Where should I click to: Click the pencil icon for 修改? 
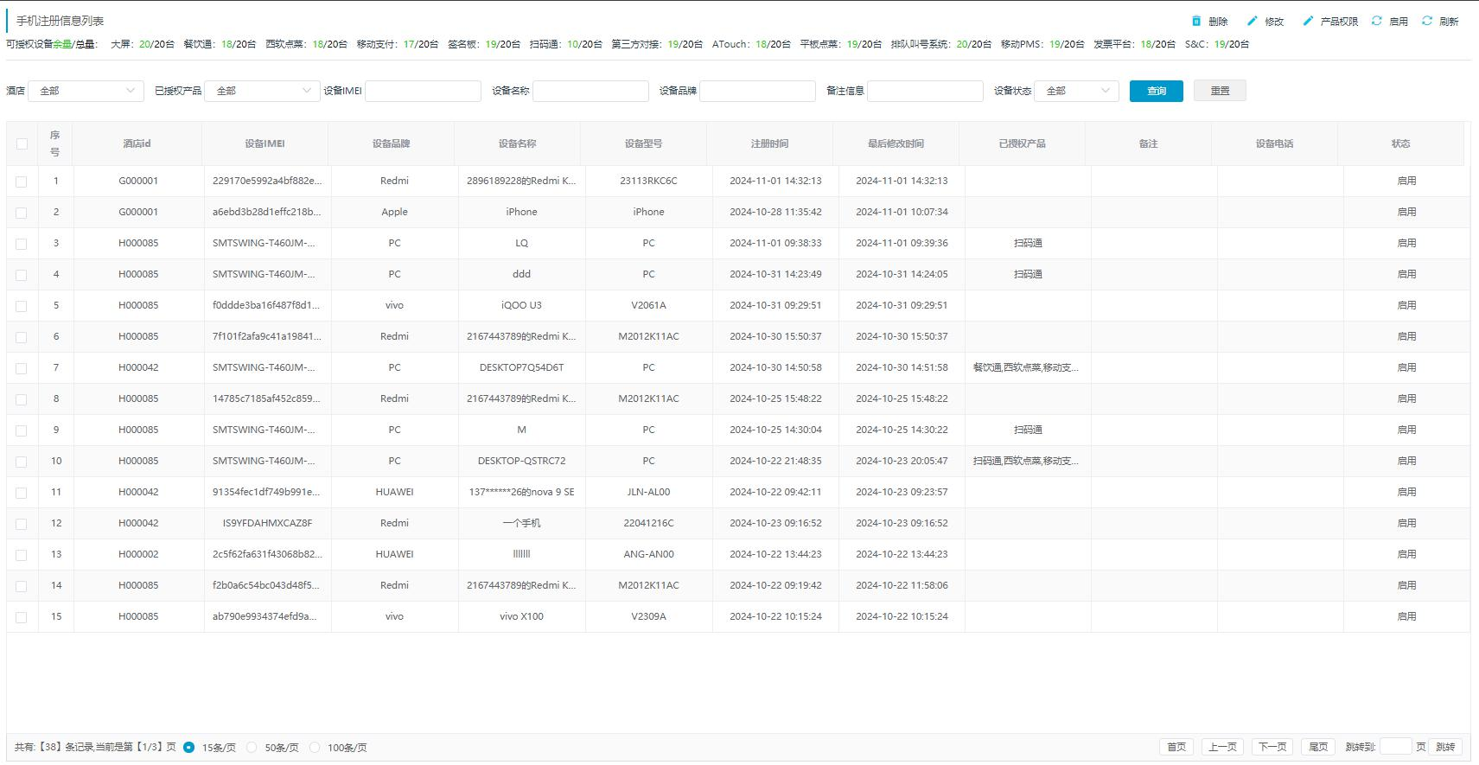coord(1252,21)
